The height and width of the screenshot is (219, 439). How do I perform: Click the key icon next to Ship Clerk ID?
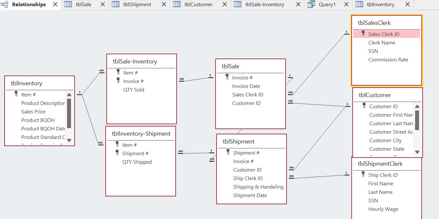(x=363, y=175)
